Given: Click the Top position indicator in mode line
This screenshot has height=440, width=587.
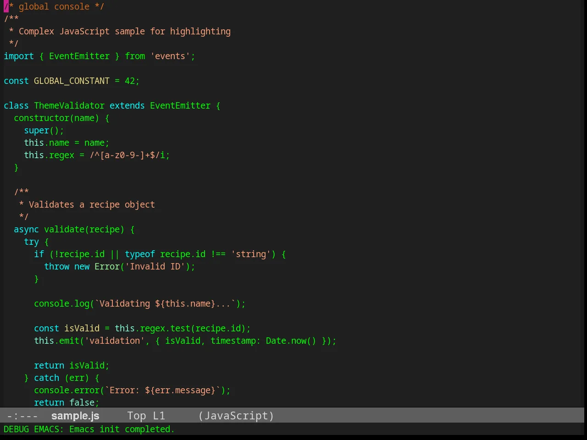Looking at the screenshot, I should tap(137, 416).
